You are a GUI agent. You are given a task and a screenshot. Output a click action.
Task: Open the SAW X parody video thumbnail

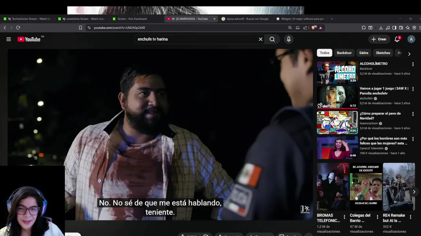click(x=337, y=97)
